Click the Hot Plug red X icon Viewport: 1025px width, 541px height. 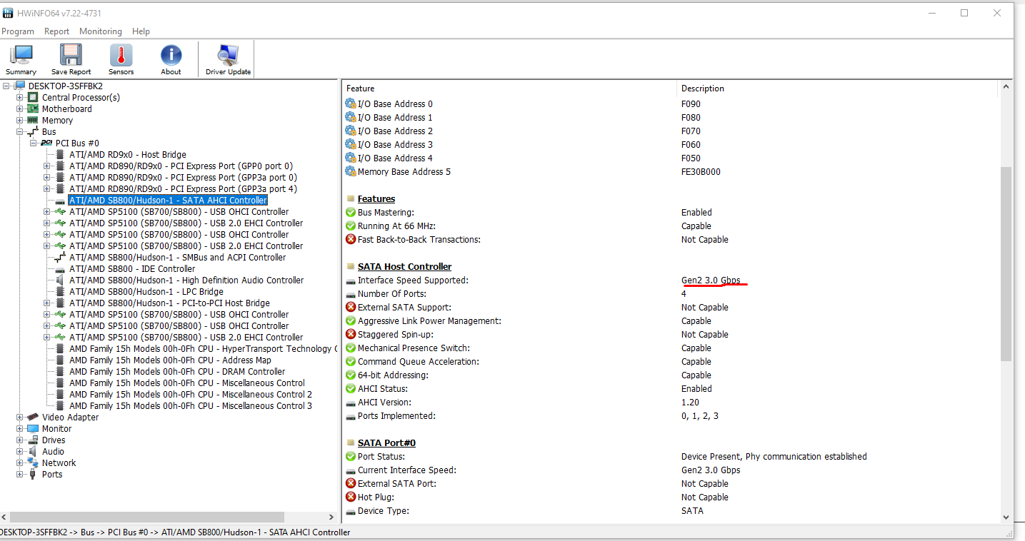click(351, 497)
